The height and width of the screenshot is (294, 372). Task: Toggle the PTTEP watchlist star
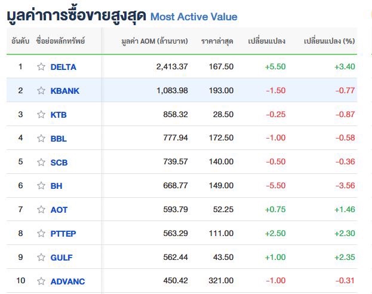click(x=41, y=234)
